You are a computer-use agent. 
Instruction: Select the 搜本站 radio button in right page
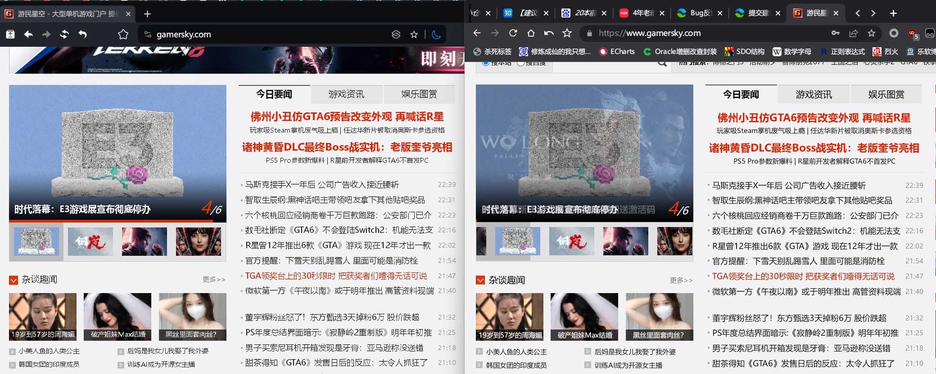point(486,63)
